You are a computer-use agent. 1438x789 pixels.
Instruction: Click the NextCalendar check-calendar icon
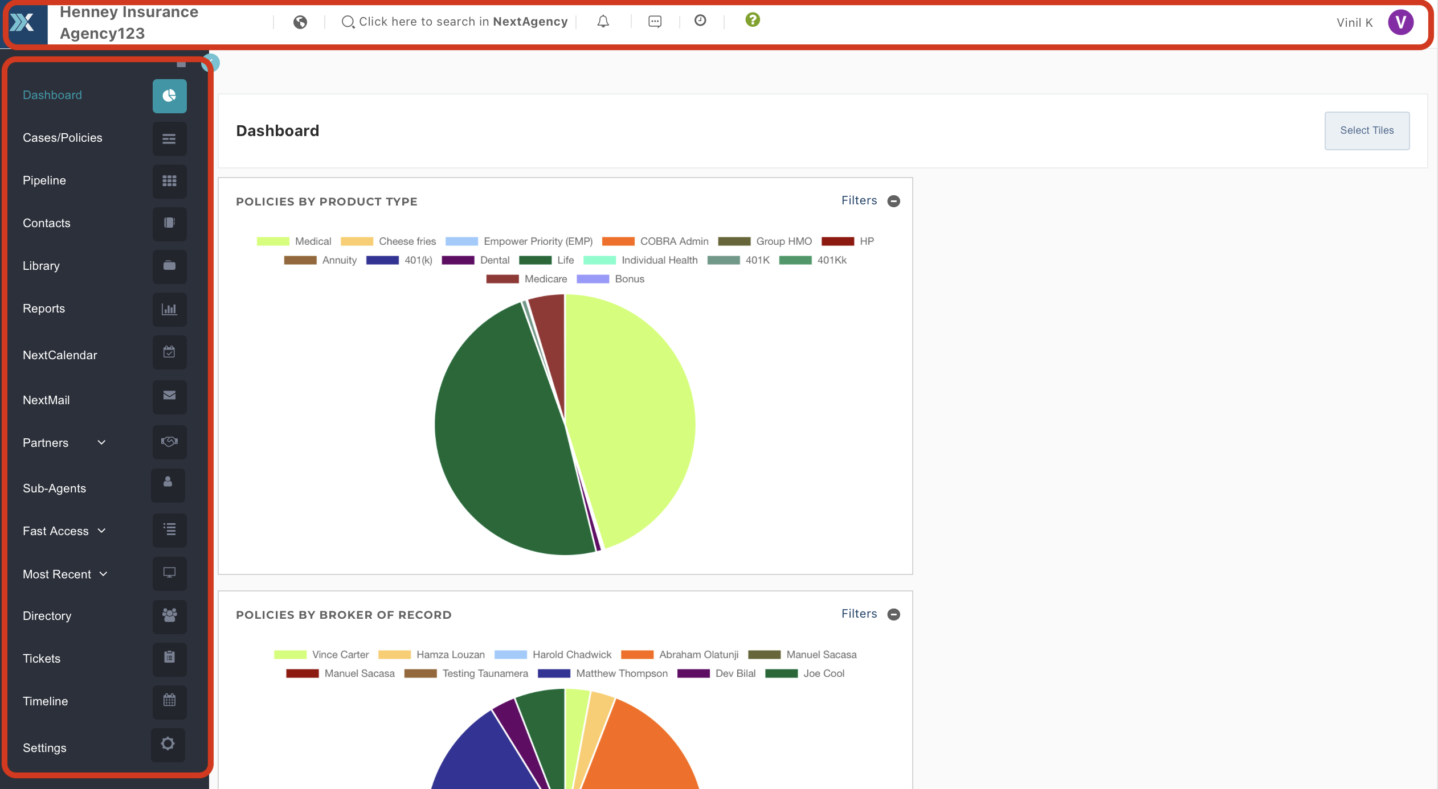tap(169, 352)
